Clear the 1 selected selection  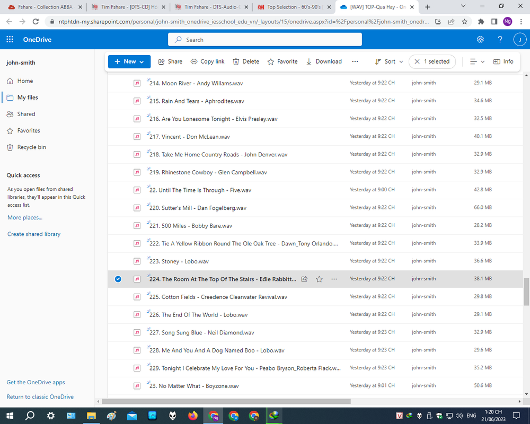[x=417, y=61]
